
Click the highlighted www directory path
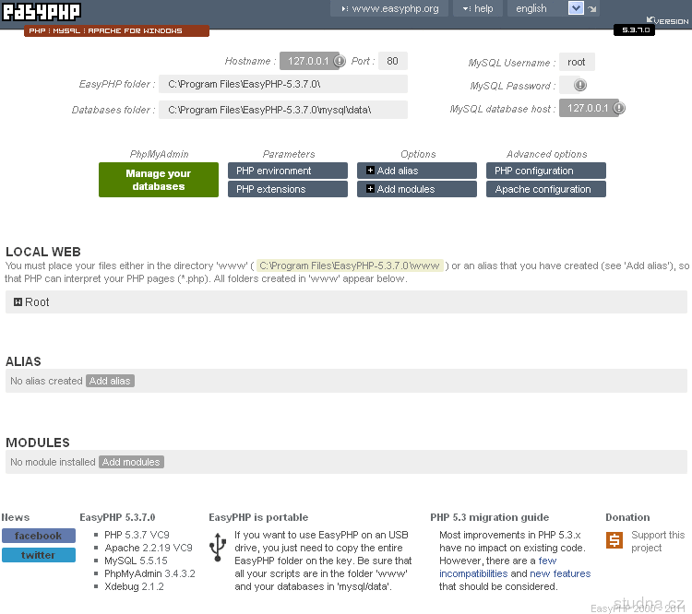350,266
